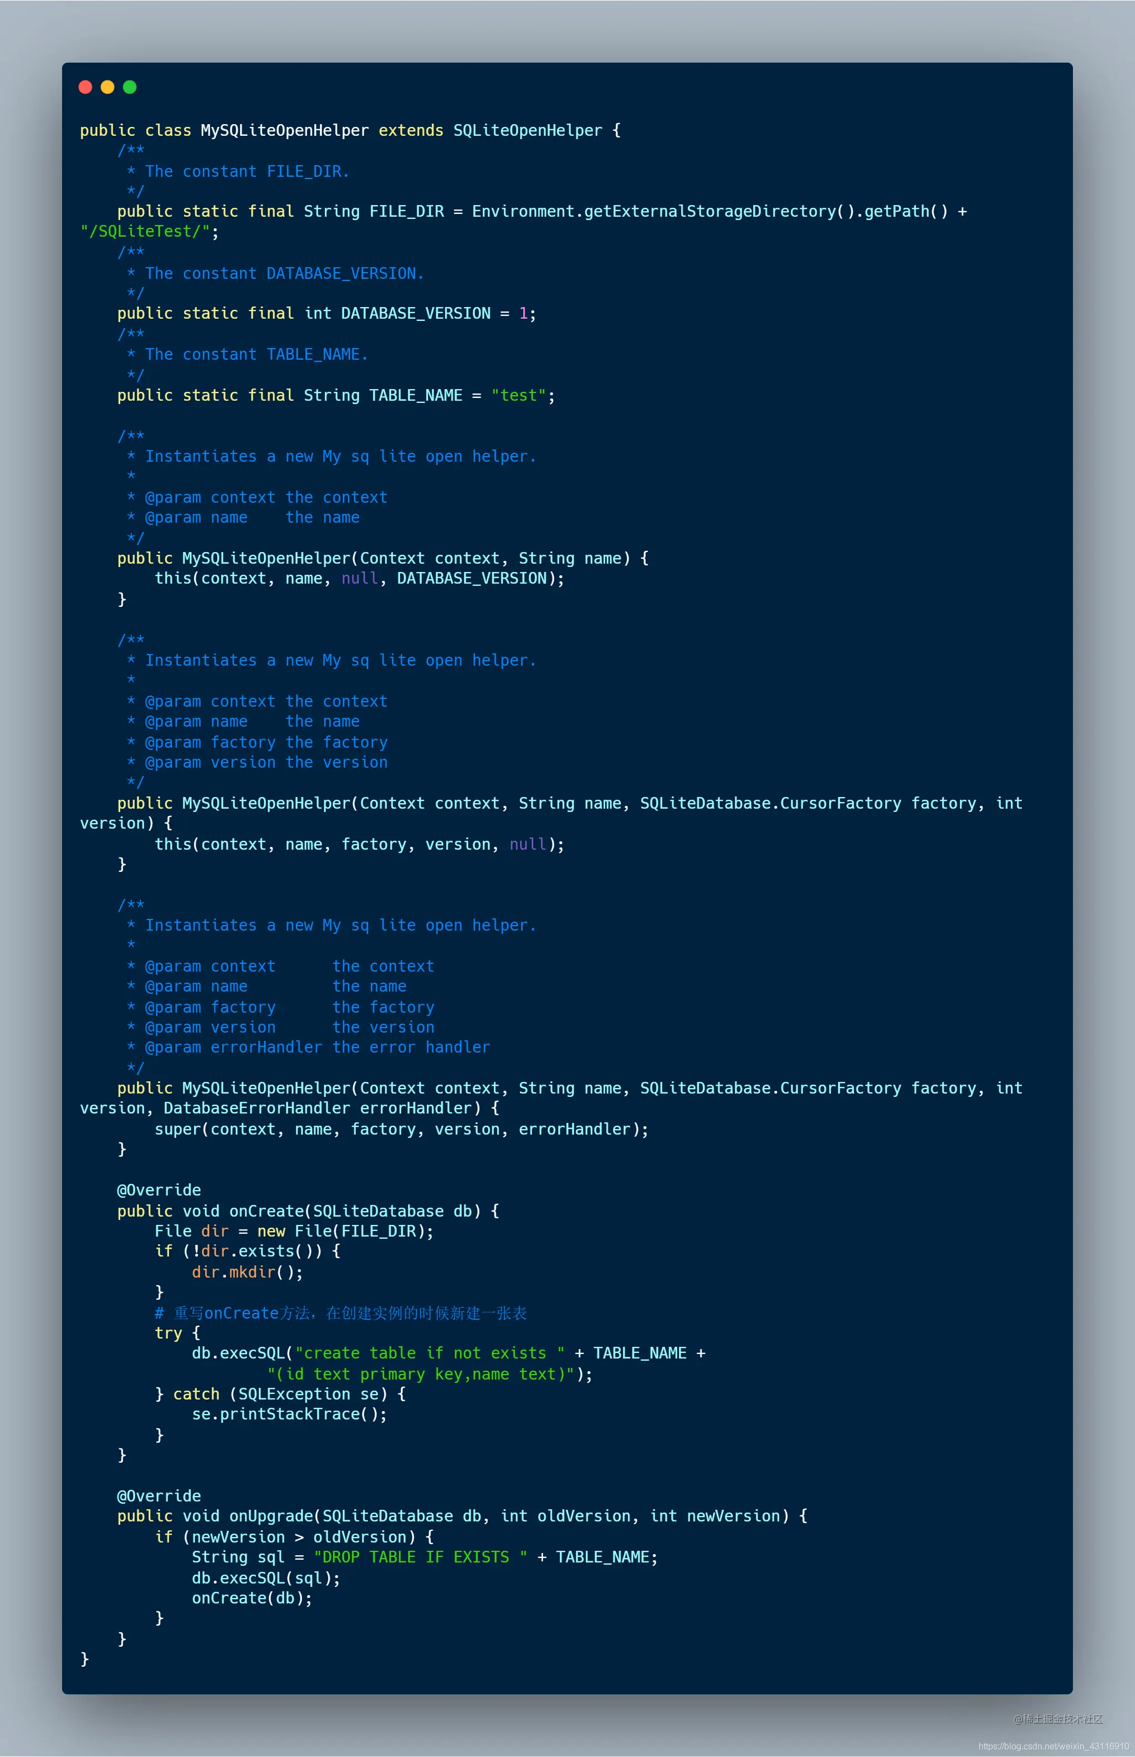This screenshot has height=1757, width=1135.
Task: Click se.printStackTrace() statement
Action: coord(289,1414)
